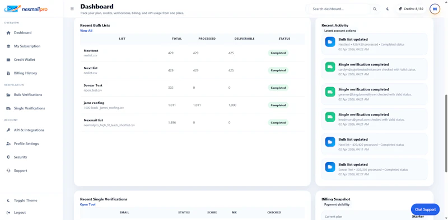Open the Credits: 8,130 badge
Viewport: 448px width, 220px height.
(411, 9)
